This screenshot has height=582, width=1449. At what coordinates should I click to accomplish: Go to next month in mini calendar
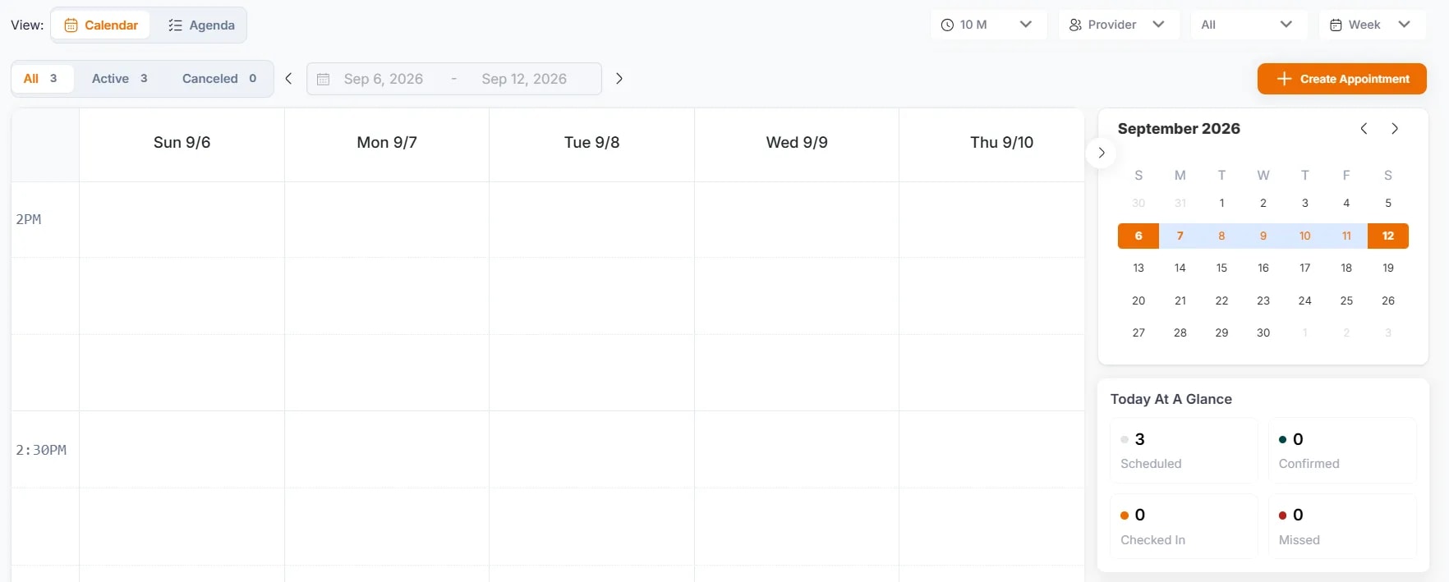[x=1395, y=129]
